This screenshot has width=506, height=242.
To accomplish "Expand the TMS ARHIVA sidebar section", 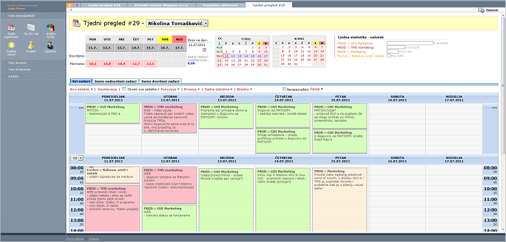I will point(33,63).
